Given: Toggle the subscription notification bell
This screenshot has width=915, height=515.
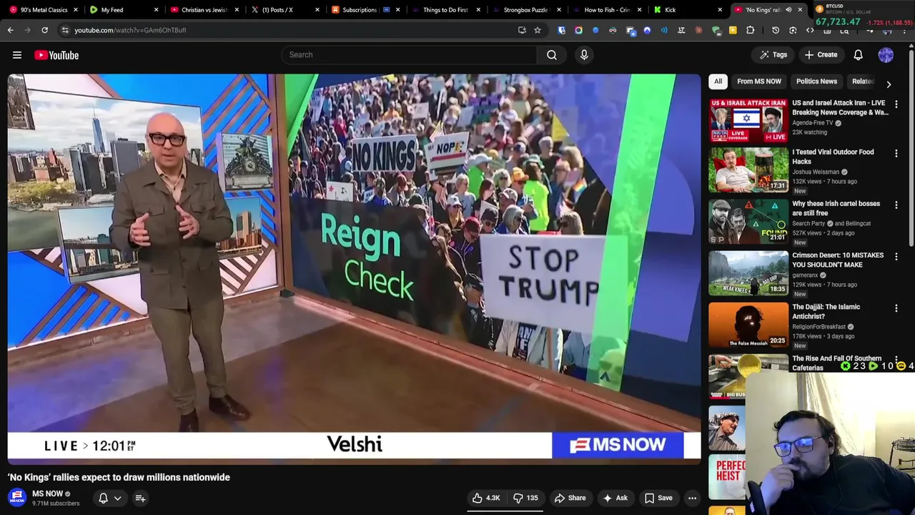Looking at the screenshot, I should [x=103, y=498].
